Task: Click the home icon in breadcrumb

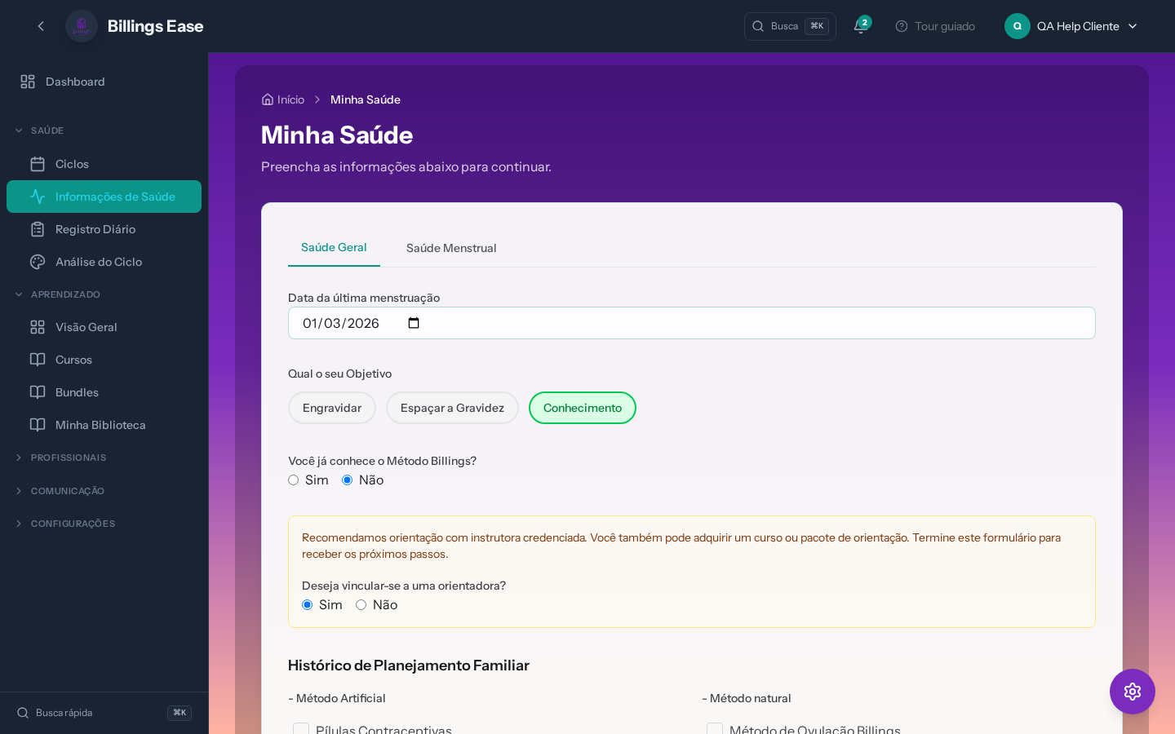Action: point(268,99)
